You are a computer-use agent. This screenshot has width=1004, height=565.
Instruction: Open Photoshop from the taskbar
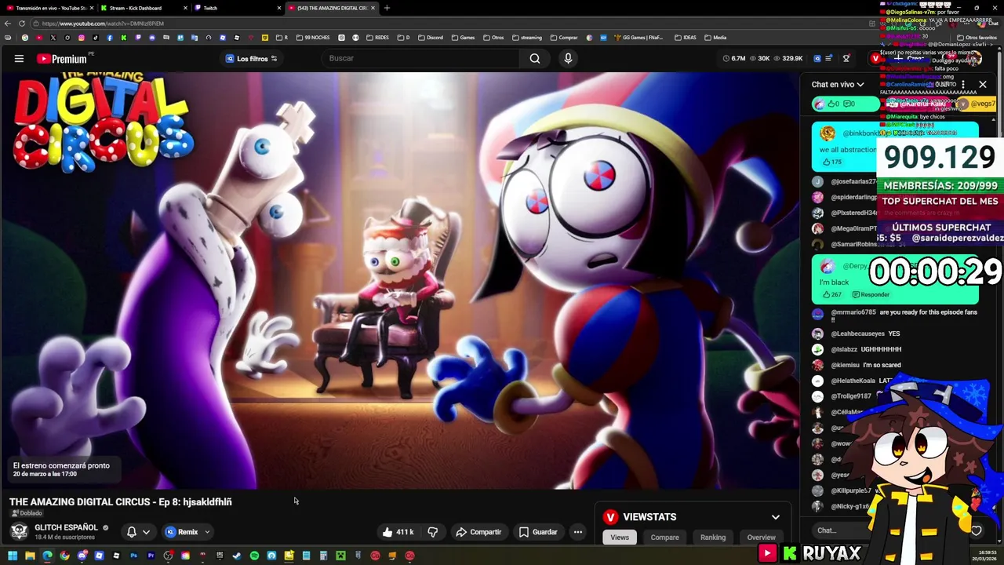pos(133,556)
